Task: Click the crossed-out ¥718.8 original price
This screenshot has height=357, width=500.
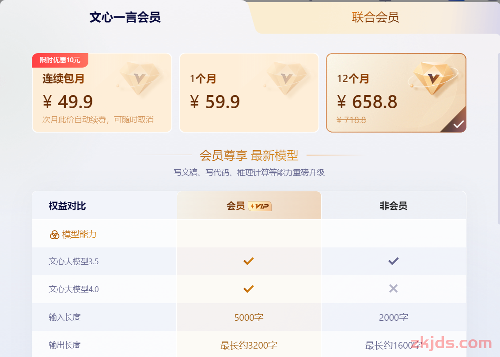Action: click(x=352, y=120)
